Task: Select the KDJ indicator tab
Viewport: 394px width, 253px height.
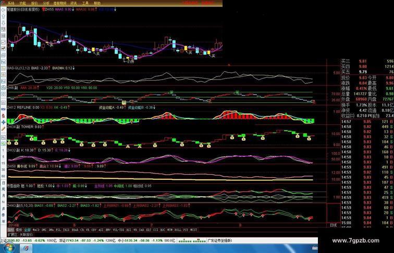Action: pos(149,230)
